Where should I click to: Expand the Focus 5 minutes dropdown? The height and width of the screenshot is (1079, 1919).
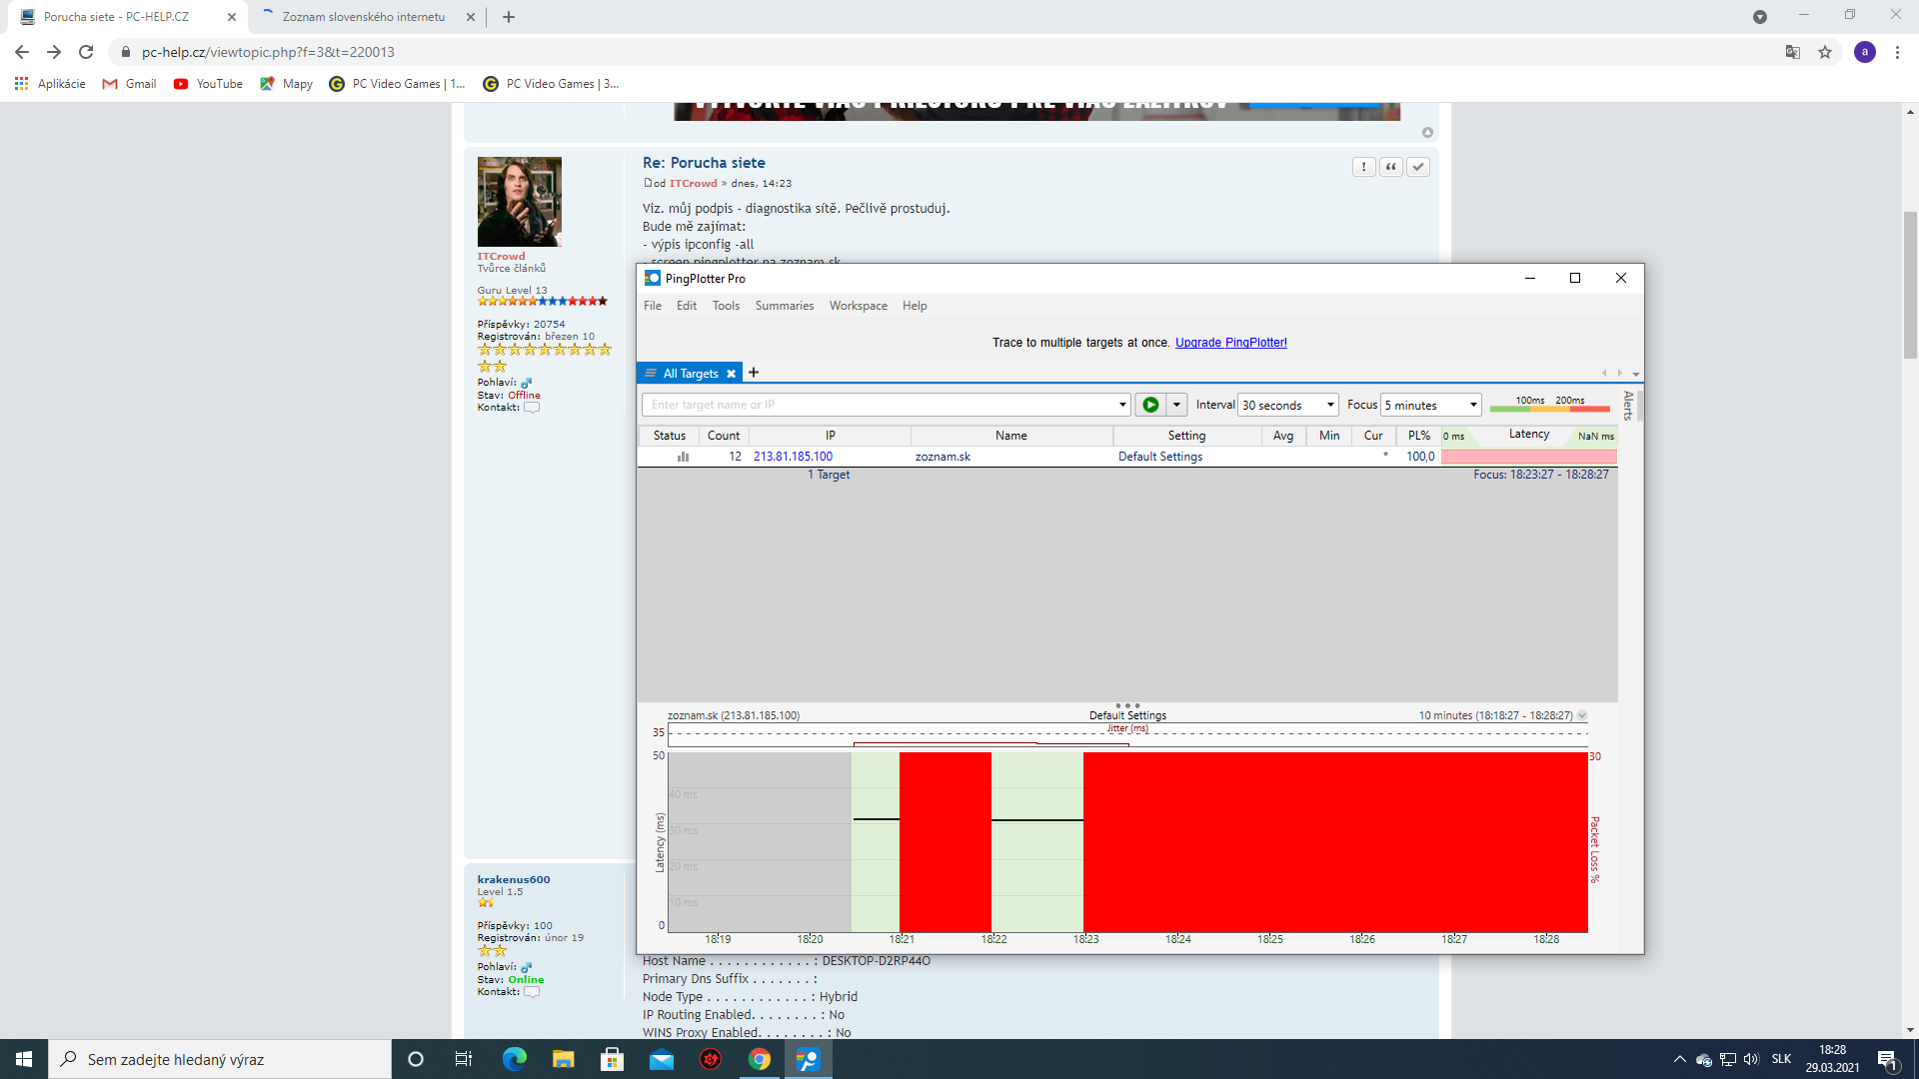coord(1473,405)
